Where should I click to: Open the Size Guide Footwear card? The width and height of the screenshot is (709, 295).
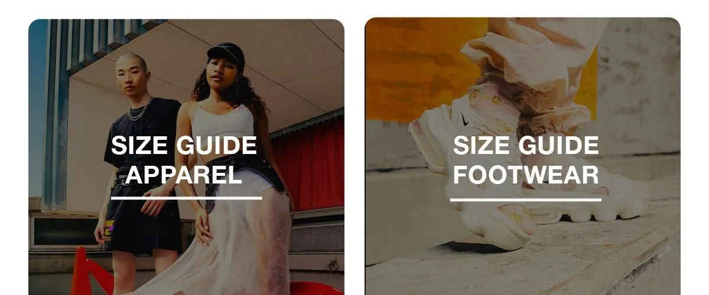pos(523,156)
